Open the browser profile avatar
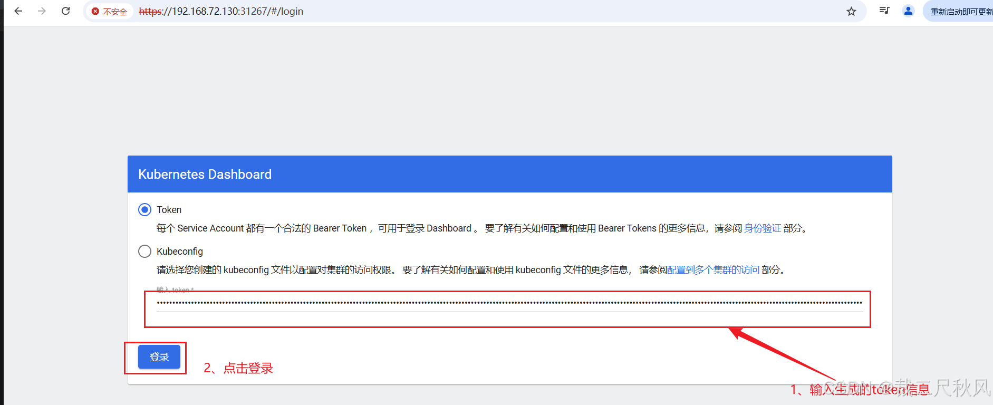This screenshot has height=405, width=993. tap(908, 11)
